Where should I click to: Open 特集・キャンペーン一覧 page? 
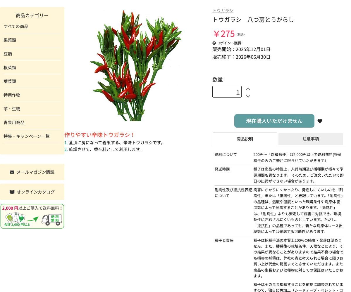point(26,136)
